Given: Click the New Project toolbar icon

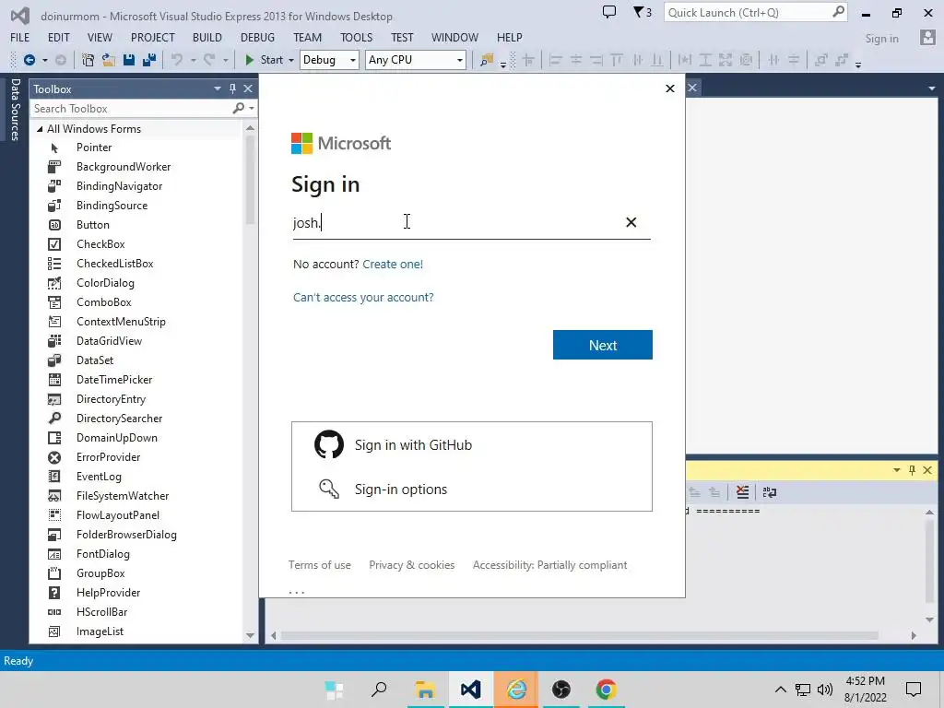Looking at the screenshot, I should (x=88, y=60).
